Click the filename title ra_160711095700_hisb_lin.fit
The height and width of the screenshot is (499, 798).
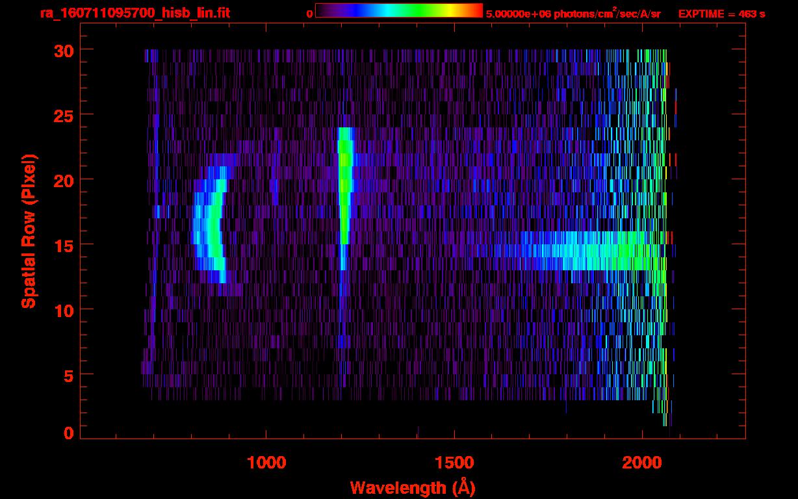135,13
